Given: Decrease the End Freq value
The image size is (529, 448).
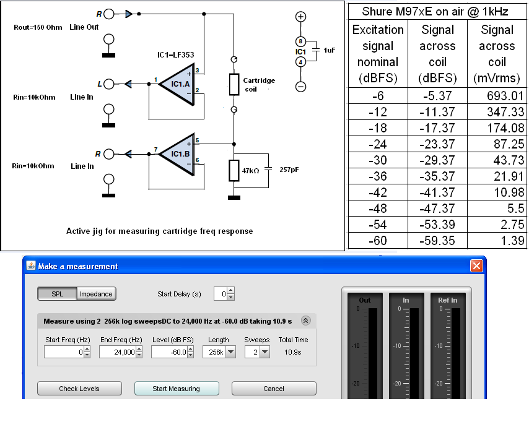Looking at the screenshot, I should pyautogui.click(x=139, y=355).
